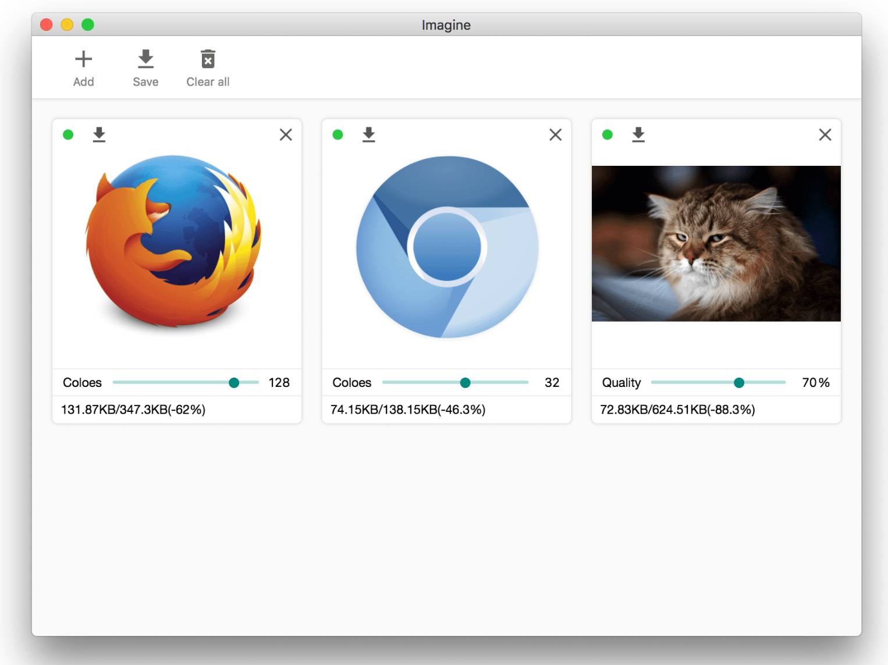Click green status dot on cat card

point(608,135)
